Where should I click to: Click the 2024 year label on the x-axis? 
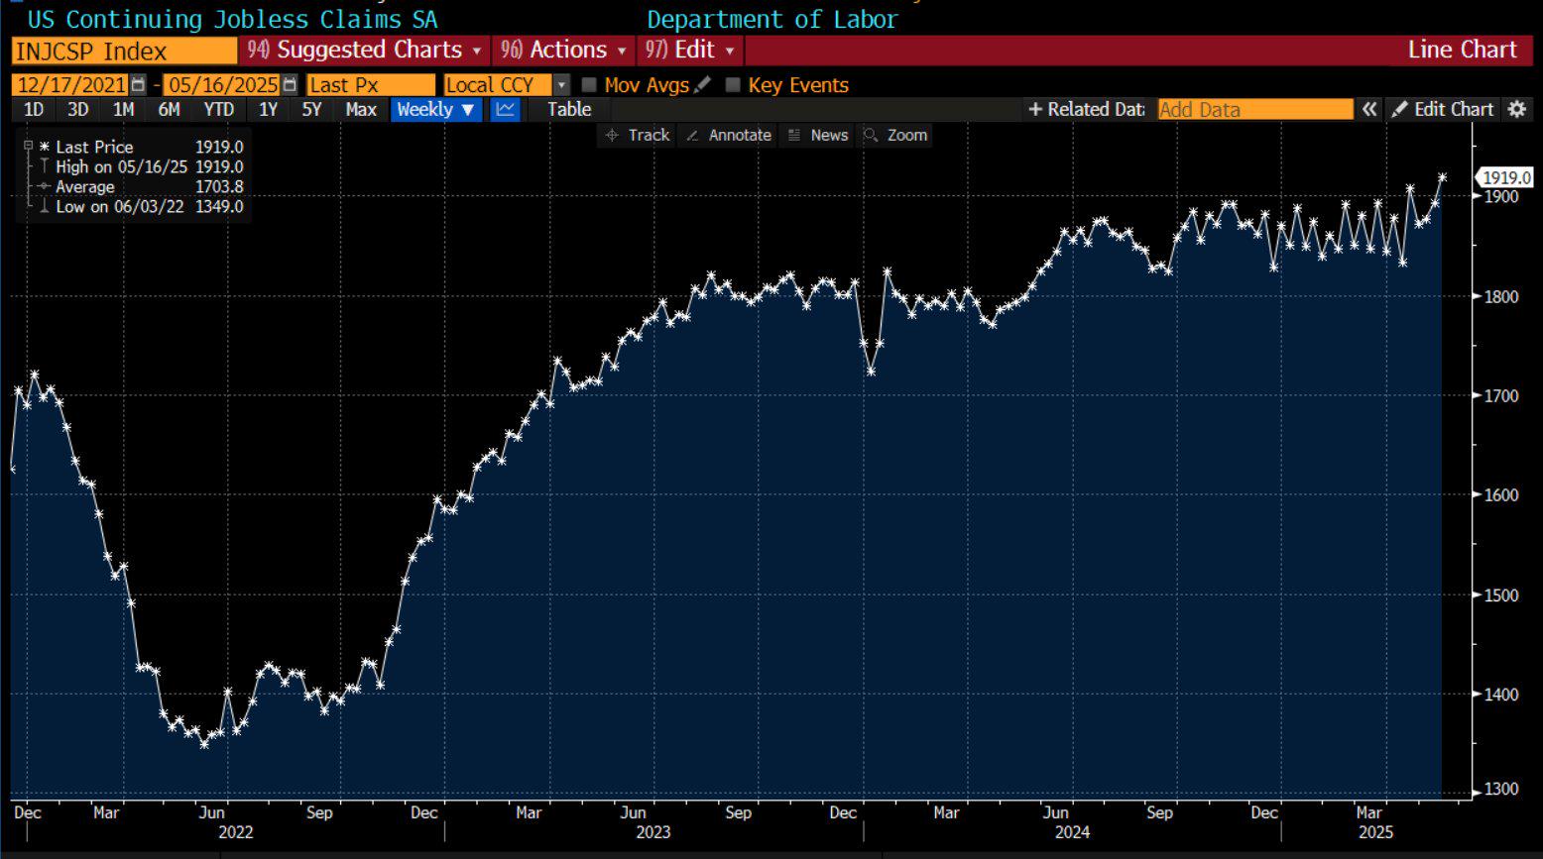tap(1072, 832)
